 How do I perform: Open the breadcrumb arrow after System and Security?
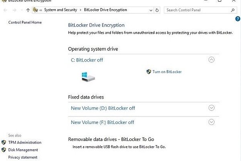pyautogui.click(x=80, y=10)
